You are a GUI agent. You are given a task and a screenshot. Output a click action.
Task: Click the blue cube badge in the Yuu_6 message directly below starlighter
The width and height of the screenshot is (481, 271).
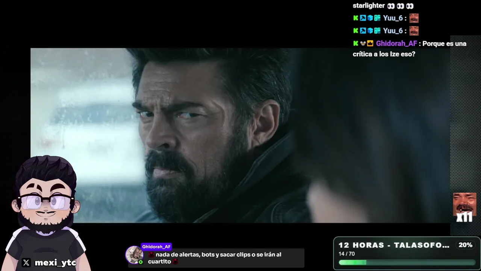pos(370,18)
